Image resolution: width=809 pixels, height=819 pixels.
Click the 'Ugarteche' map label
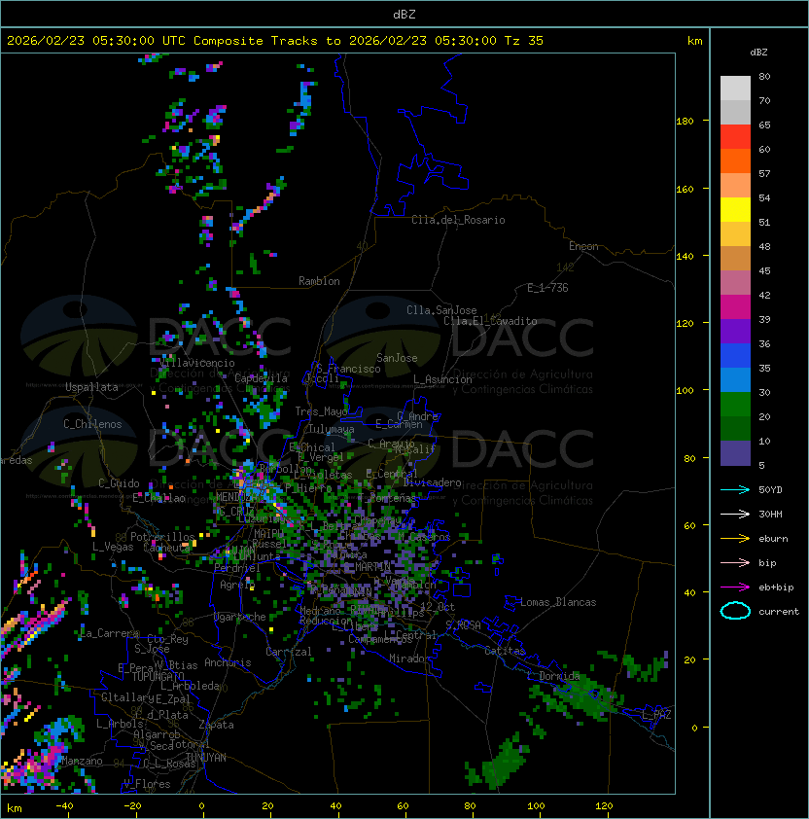[240, 618]
